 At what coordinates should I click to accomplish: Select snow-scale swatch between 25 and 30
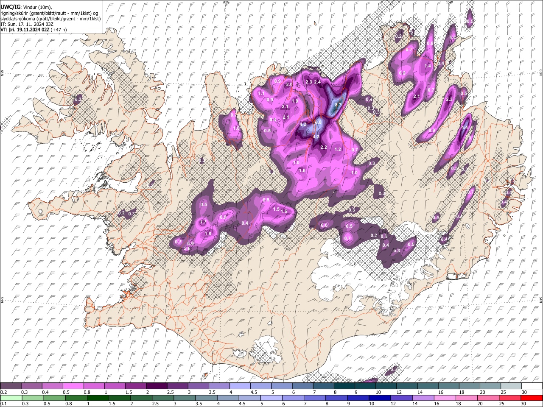[511, 386]
